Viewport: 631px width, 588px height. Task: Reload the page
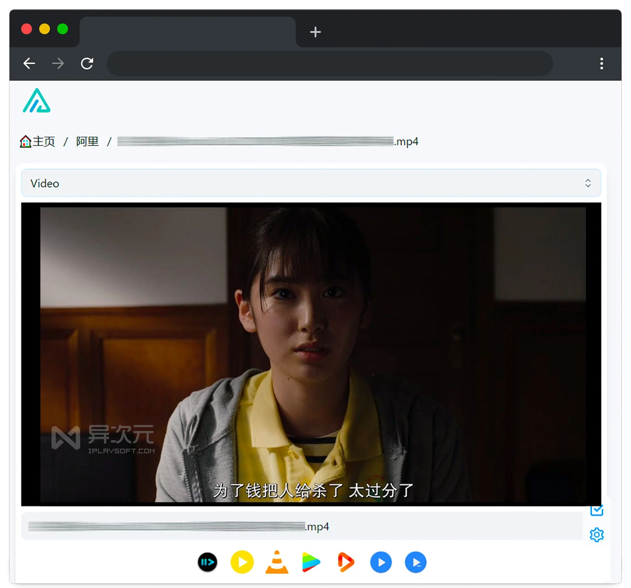(87, 63)
